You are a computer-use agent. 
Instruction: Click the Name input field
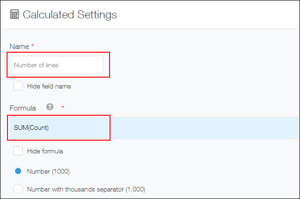[x=57, y=65]
